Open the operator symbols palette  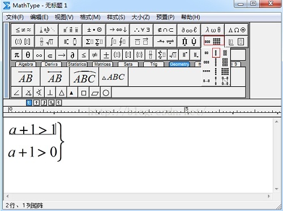[94, 29]
